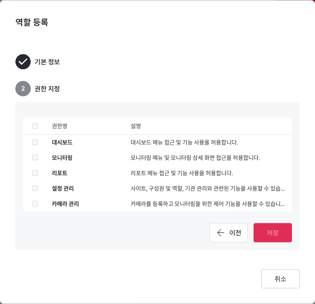Click the 설명 column header
Image resolution: width=315 pixels, height=304 pixels.
point(135,126)
